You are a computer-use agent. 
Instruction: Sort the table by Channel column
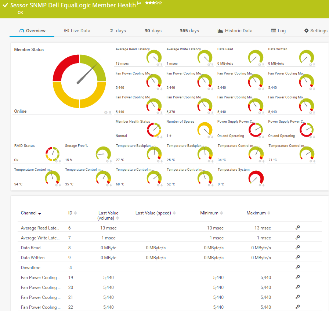pyautogui.click(x=31, y=213)
